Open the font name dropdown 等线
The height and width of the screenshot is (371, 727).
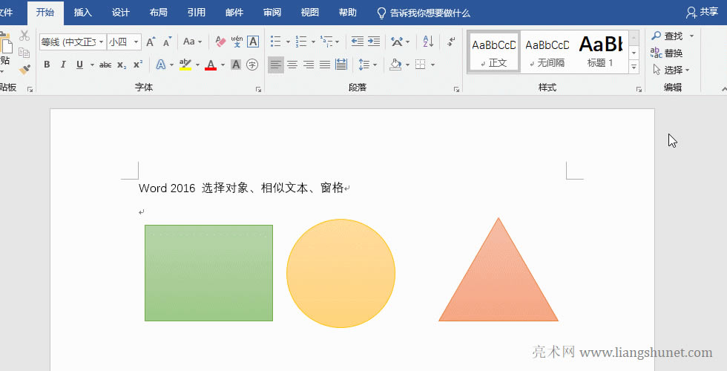click(x=101, y=42)
